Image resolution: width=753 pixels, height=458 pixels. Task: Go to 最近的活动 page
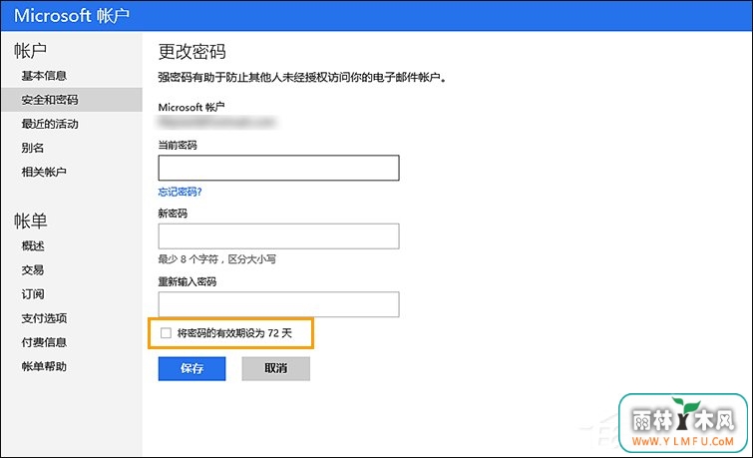[x=50, y=124]
